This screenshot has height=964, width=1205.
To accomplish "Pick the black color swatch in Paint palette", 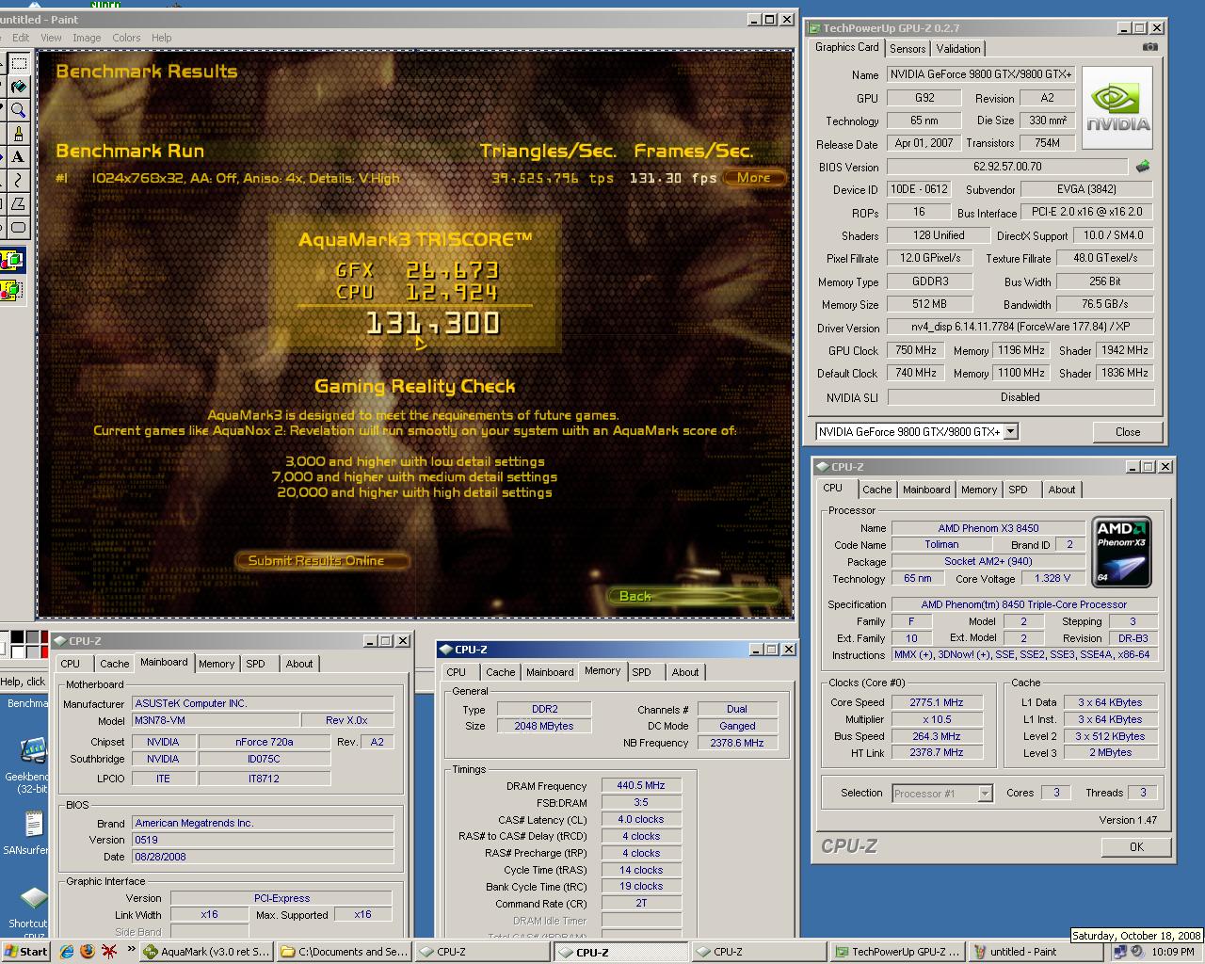I will [x=18, y=637].
